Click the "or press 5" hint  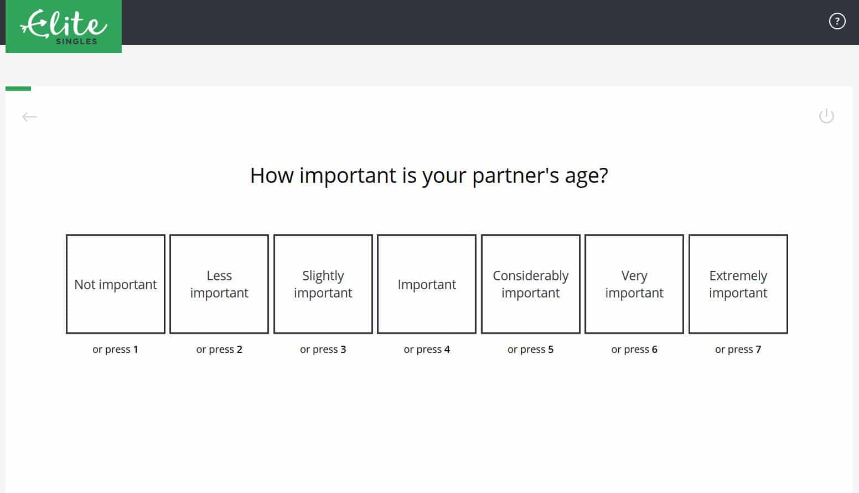pyautogui.click(x=531, y=350)
